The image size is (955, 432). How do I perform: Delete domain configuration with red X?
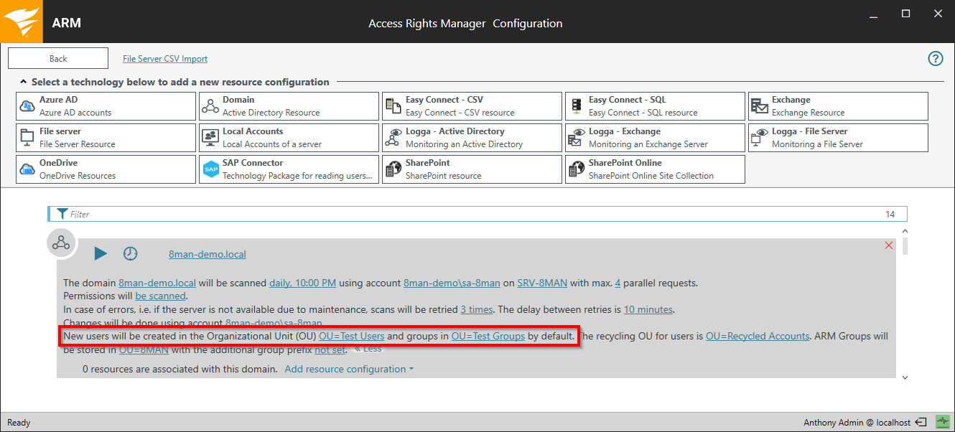(889, 245)
